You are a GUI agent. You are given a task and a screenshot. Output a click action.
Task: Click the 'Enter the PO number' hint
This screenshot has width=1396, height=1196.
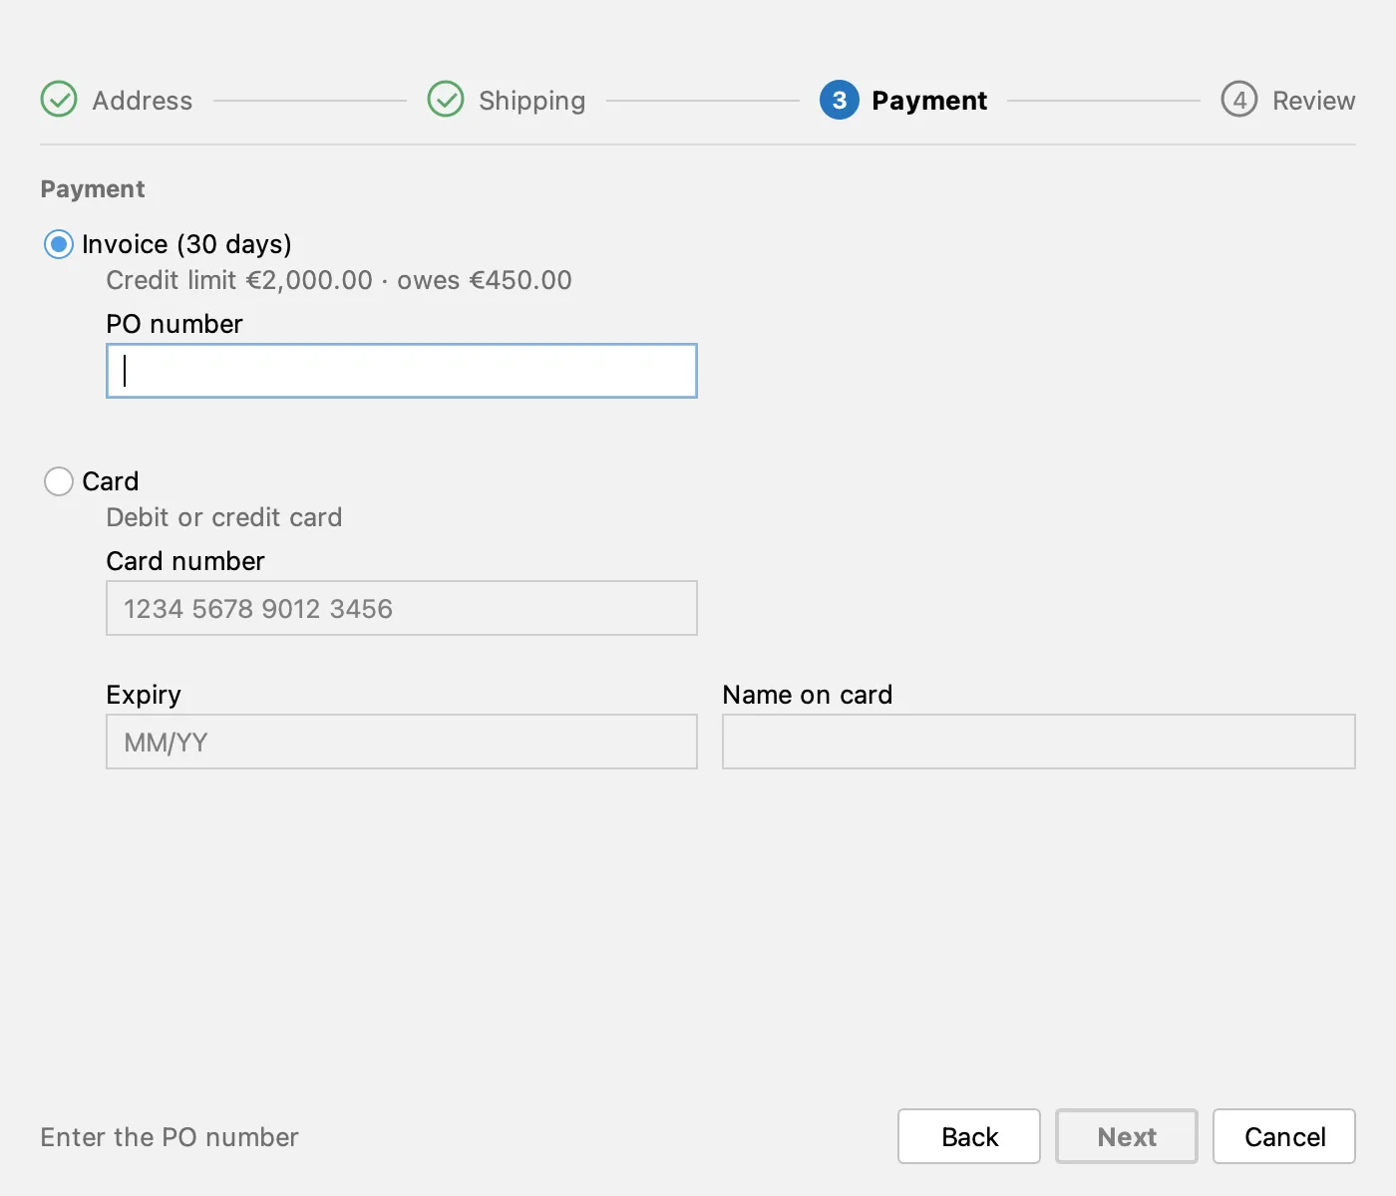(170, 1137)
